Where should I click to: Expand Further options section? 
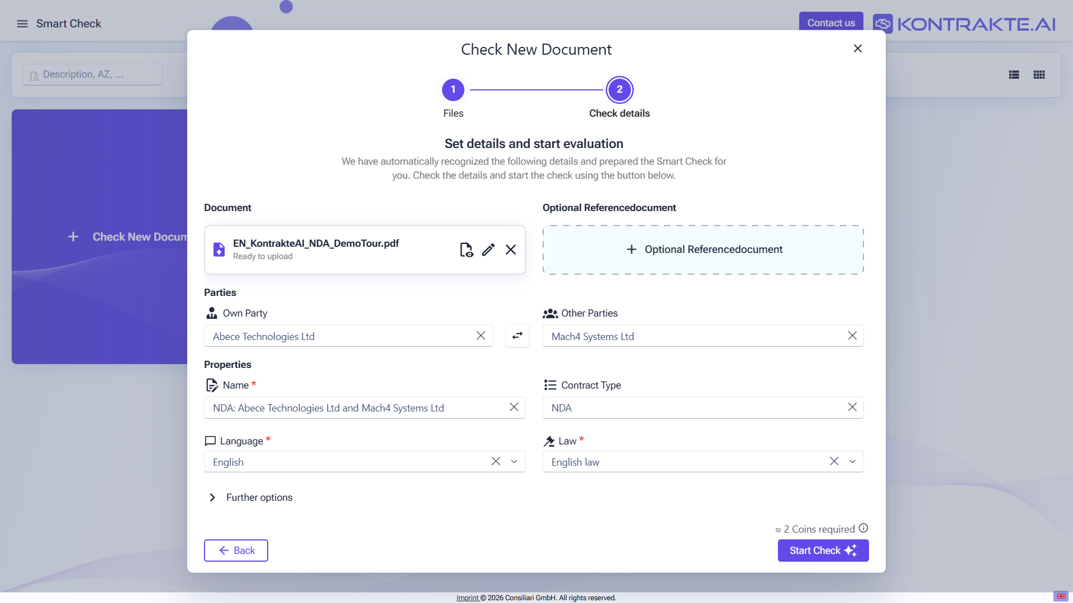point(251,497)
